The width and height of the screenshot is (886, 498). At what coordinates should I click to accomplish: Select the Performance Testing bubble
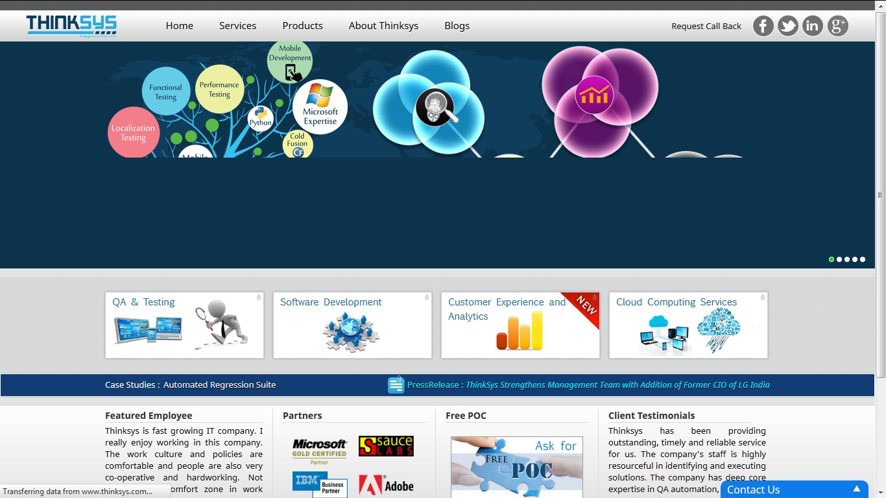[219, 89]
